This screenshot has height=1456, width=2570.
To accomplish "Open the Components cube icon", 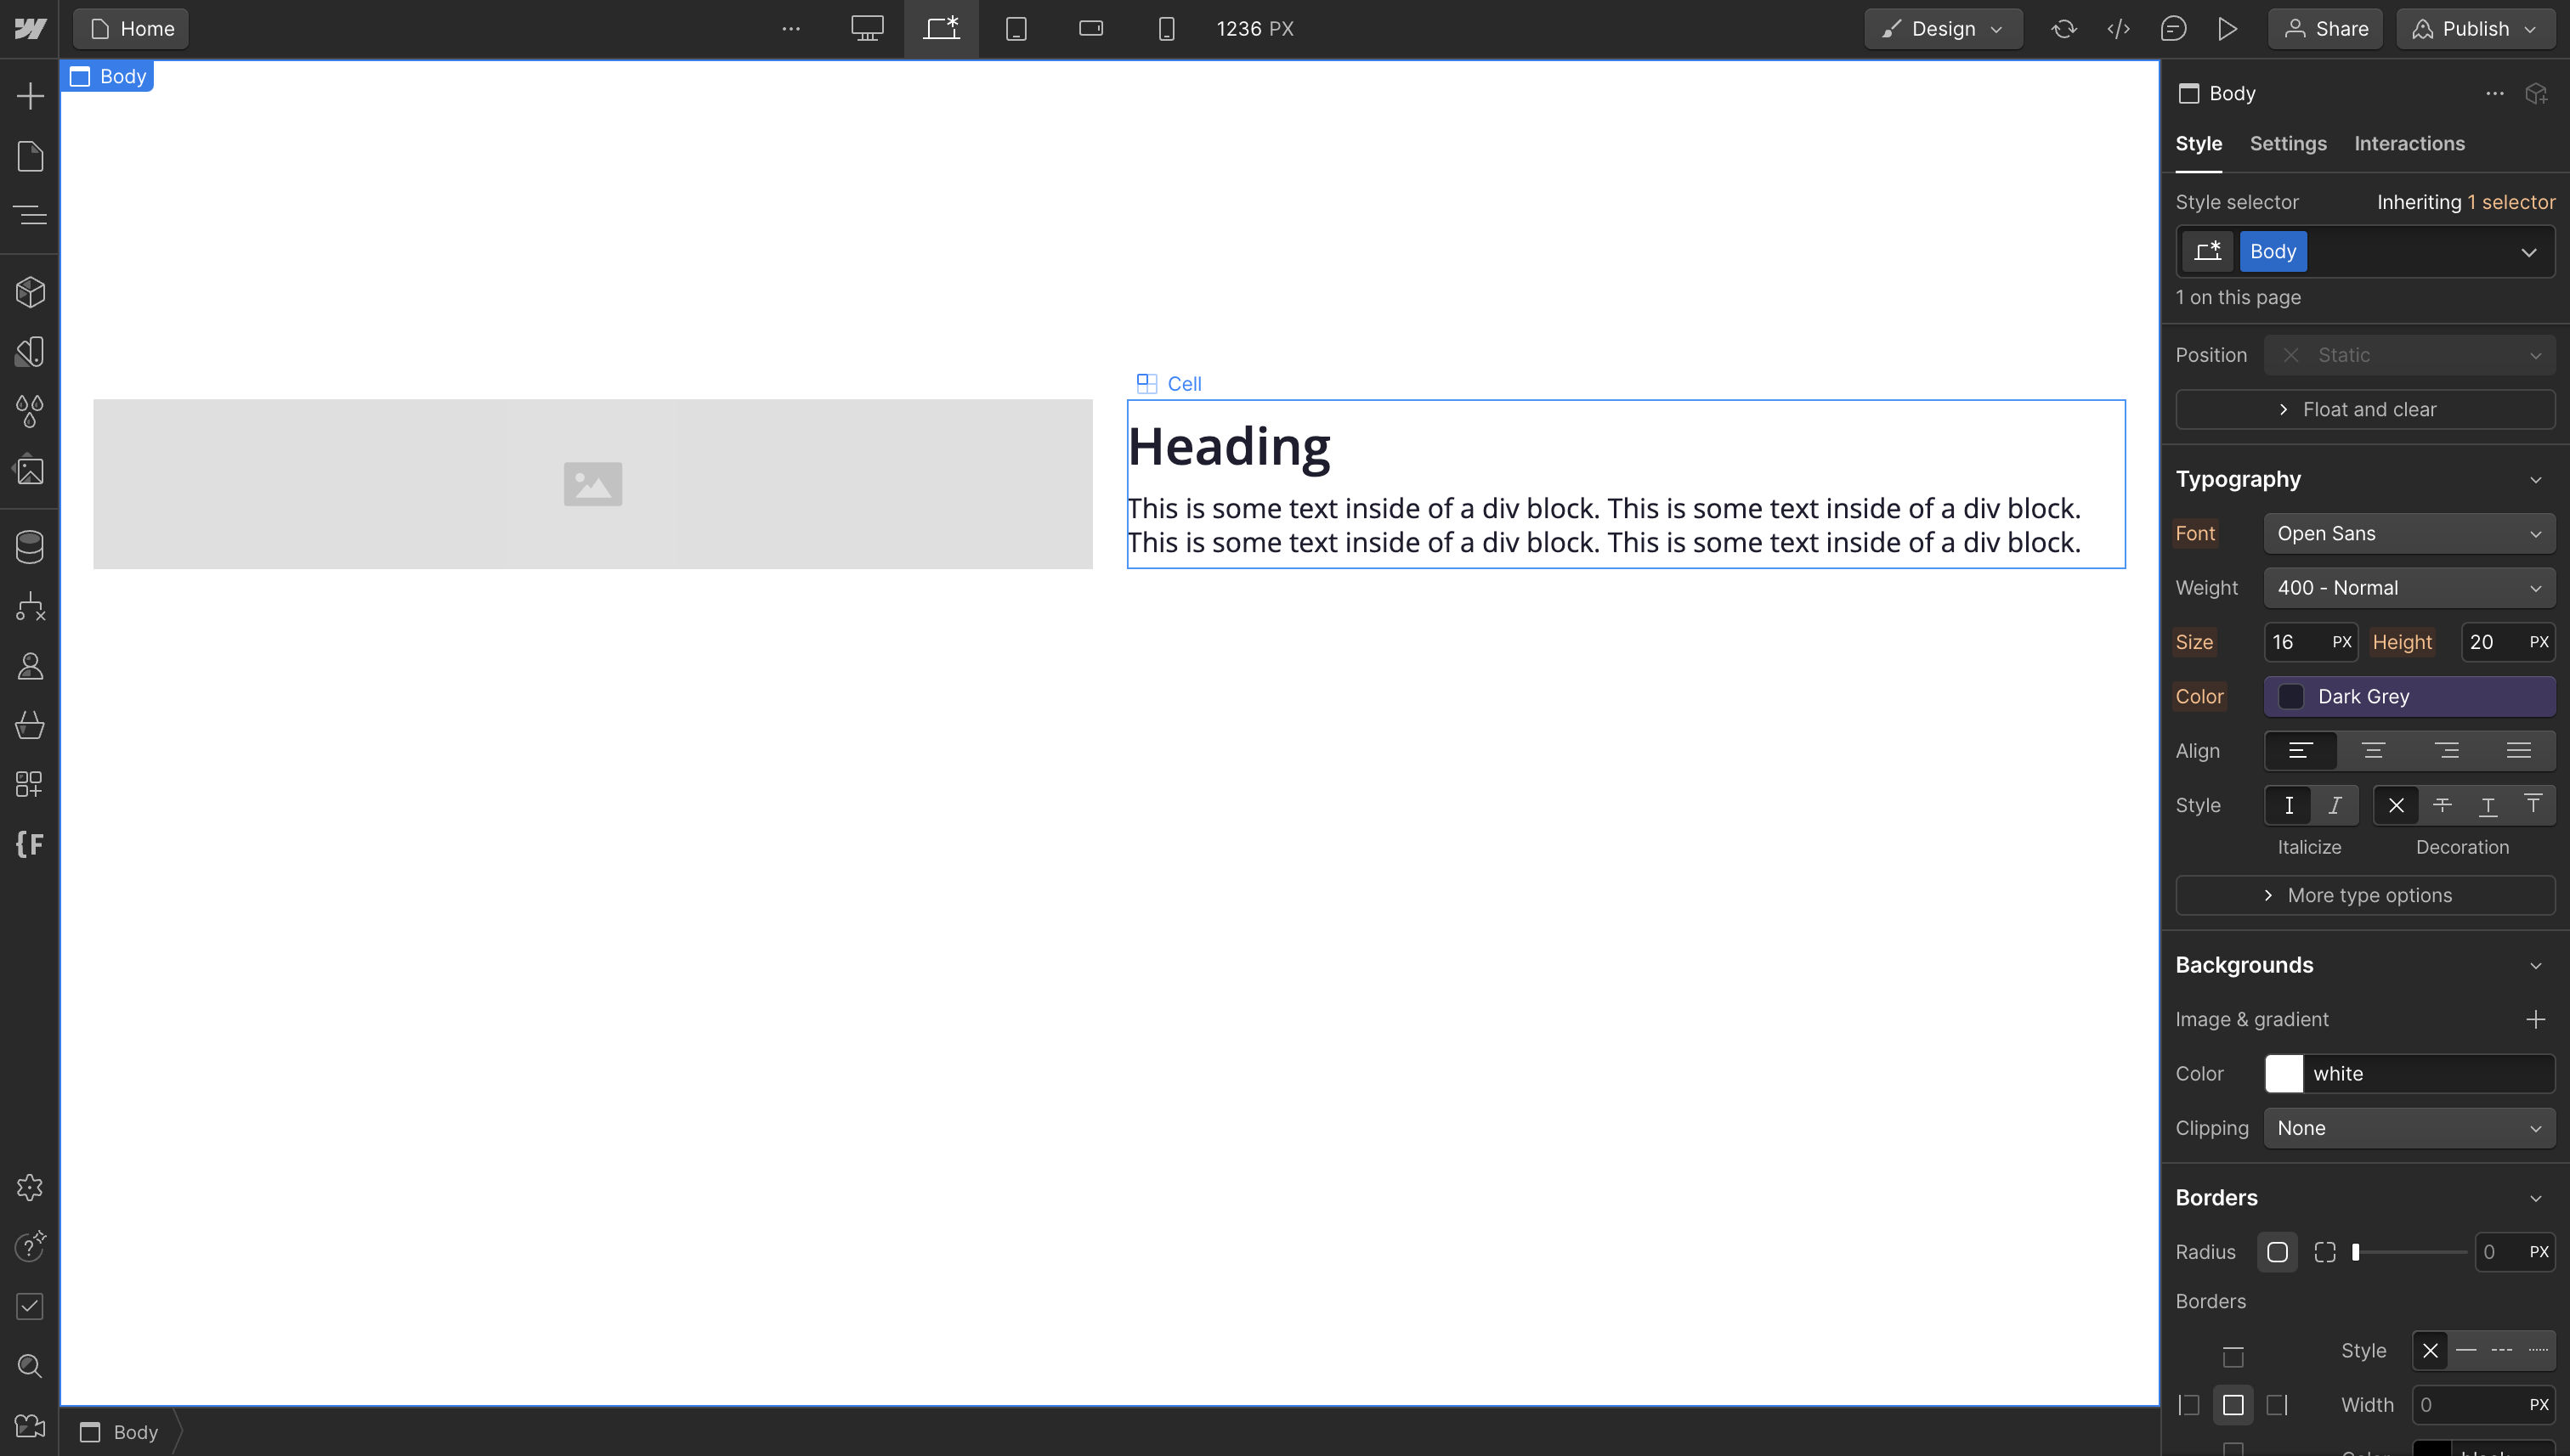I will click(30, 292).
